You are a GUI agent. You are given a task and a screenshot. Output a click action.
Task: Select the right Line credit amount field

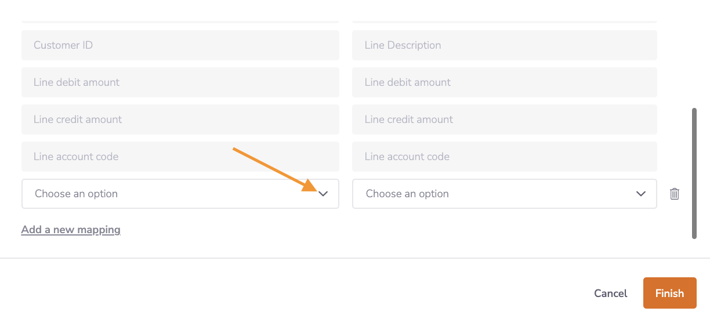(x=505, y=120)
